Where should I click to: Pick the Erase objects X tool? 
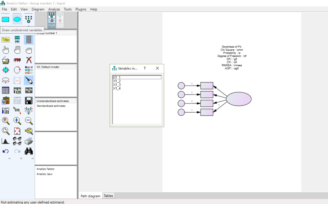(29, 60)
